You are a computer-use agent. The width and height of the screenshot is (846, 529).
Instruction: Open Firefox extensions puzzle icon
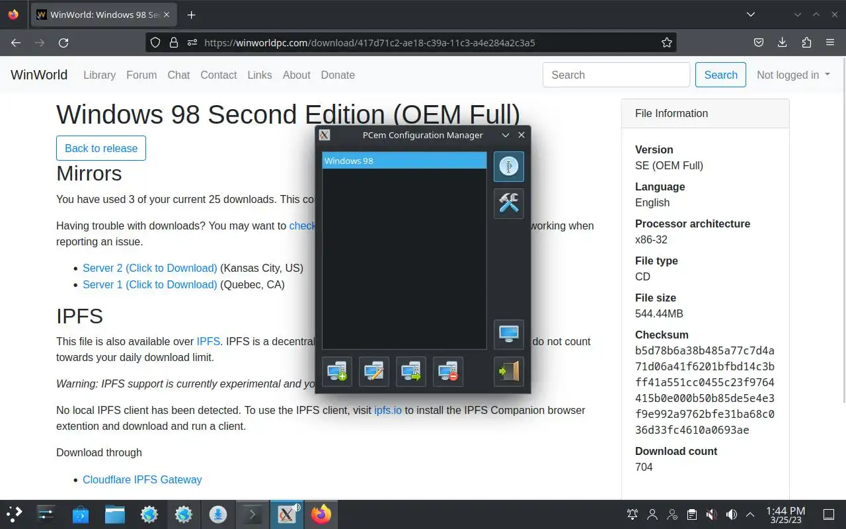[x=806, y=42]
